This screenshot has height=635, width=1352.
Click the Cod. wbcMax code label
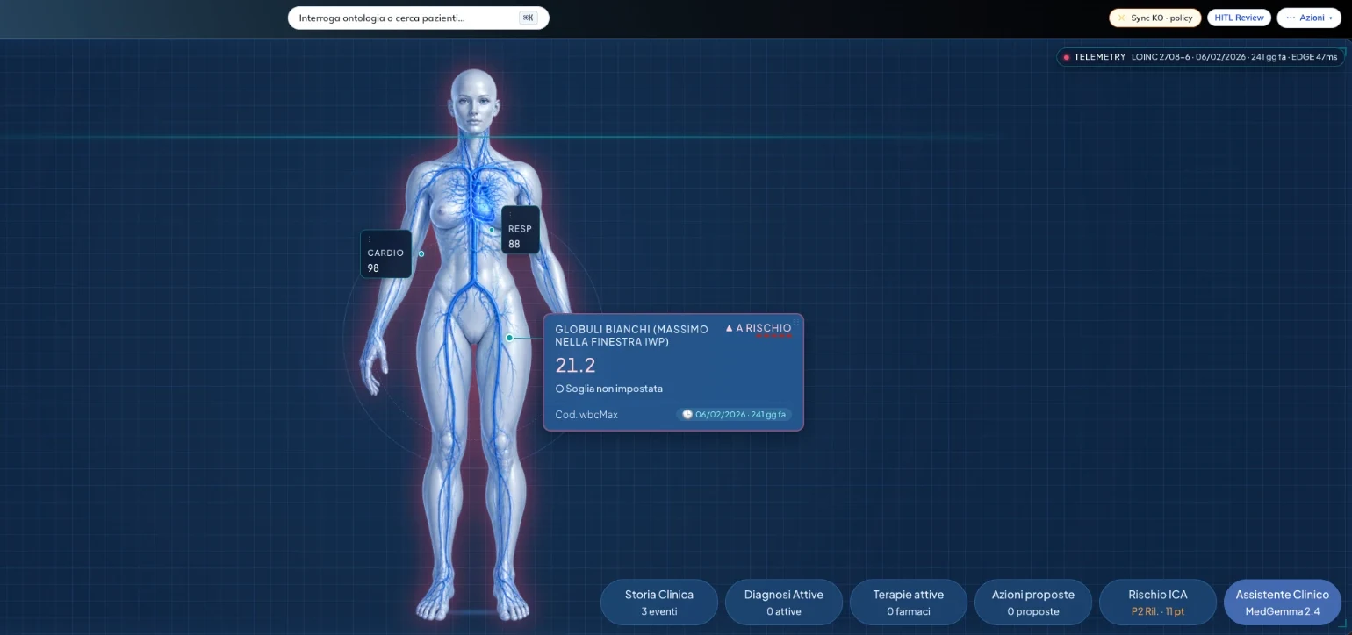[x=586, y=415]
